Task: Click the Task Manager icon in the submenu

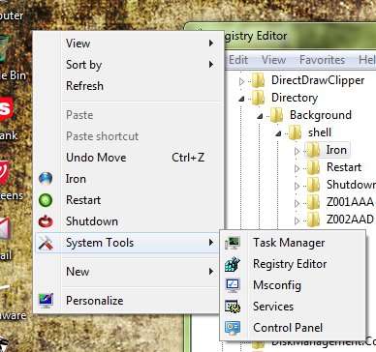Action: pyautogui.click(x=233, y=243)
